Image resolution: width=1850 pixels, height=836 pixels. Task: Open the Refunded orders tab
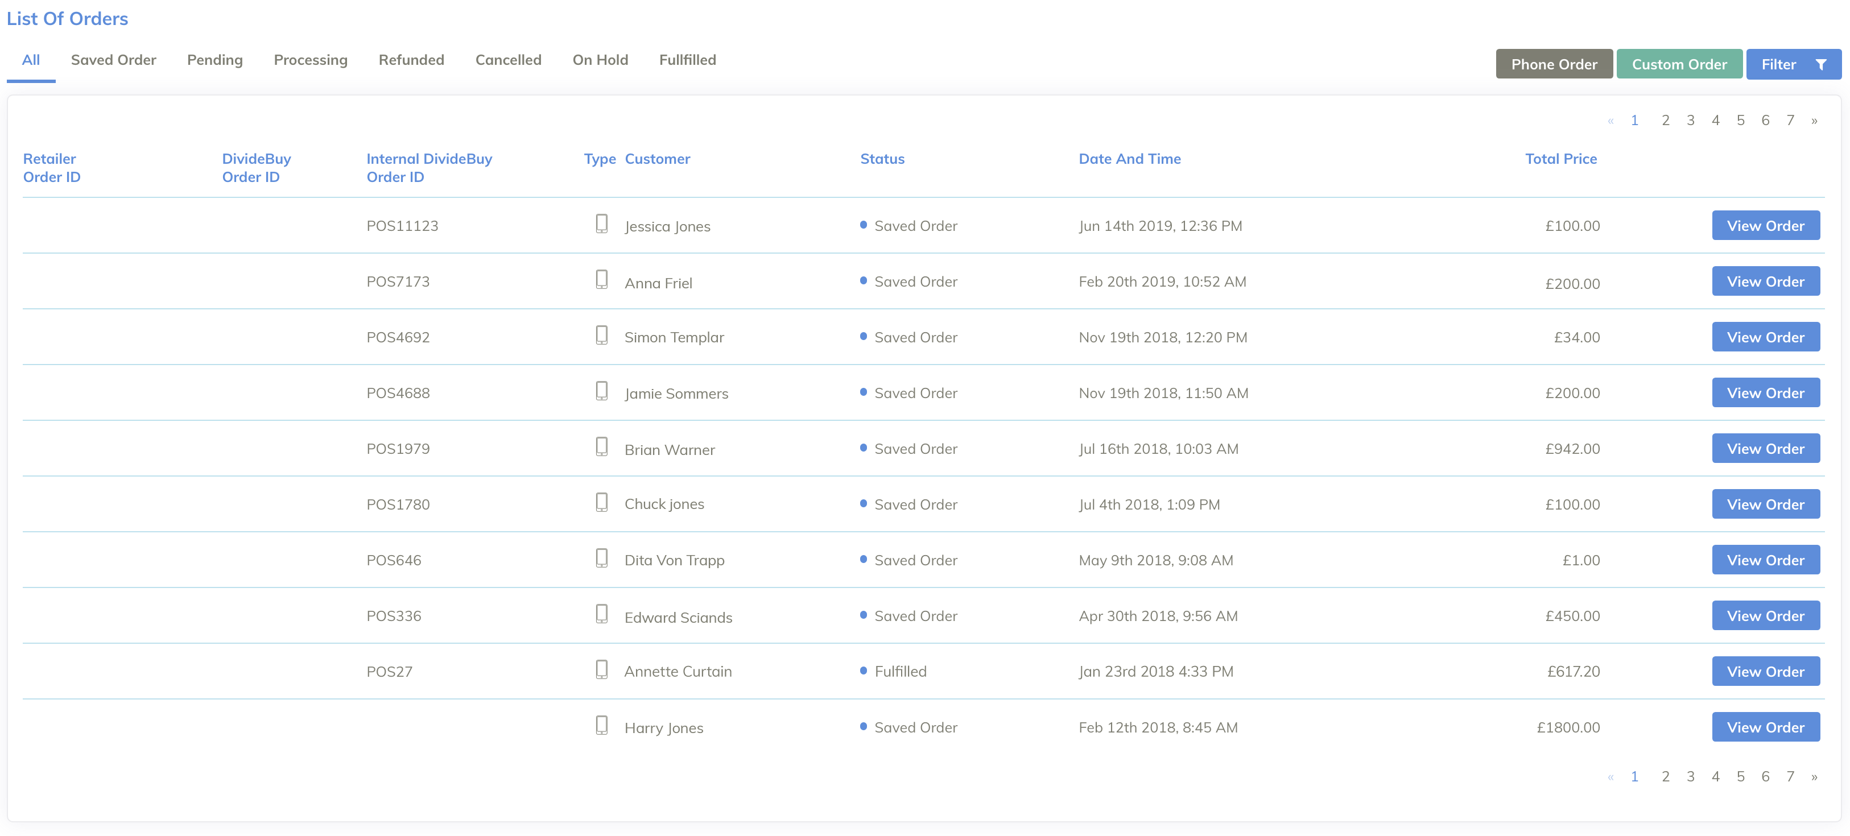[x=411, y=60]
